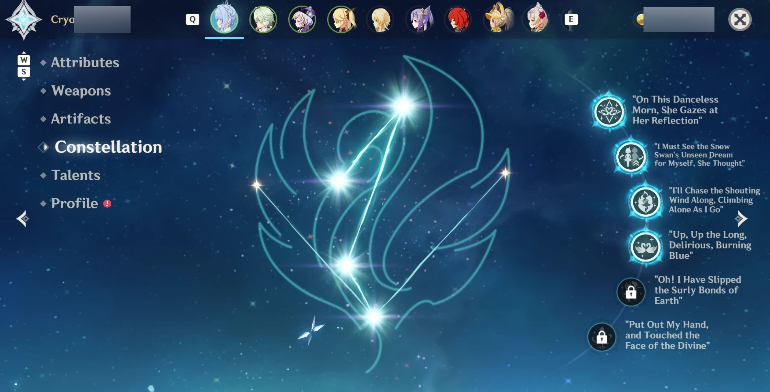770x392 pixels.
Task: Switch to the green-haired character portrait
Action: pos(263,19)
